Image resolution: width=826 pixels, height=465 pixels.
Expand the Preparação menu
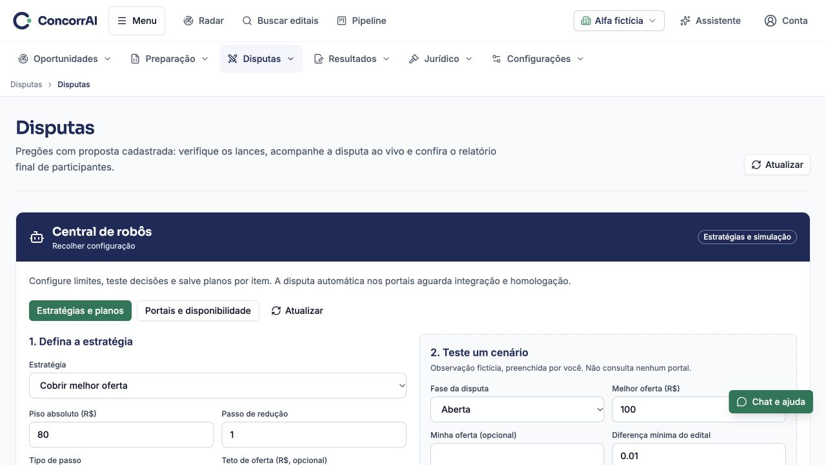[x=169, y=59]
